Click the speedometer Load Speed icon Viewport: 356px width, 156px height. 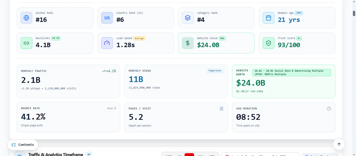(x=107, y=43)
